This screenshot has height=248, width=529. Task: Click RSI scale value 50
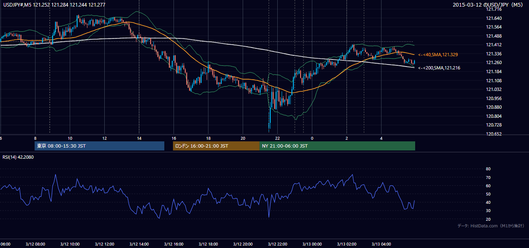click(x=488, y=194)
